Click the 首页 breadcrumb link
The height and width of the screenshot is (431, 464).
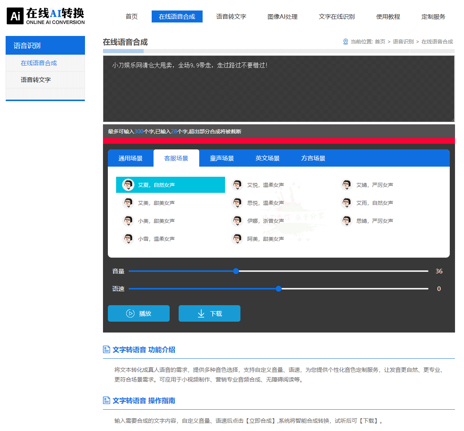[x=380, y=42]
